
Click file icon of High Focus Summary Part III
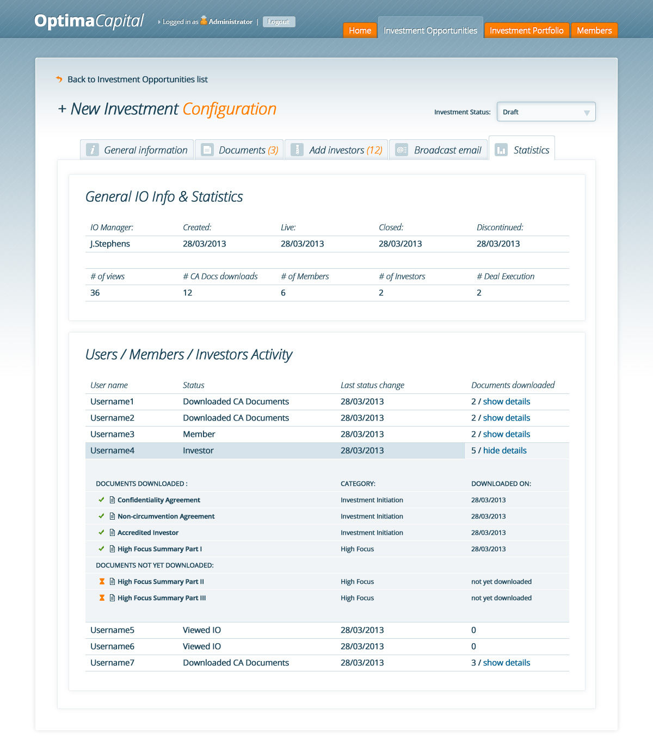(x=112, y=598)
